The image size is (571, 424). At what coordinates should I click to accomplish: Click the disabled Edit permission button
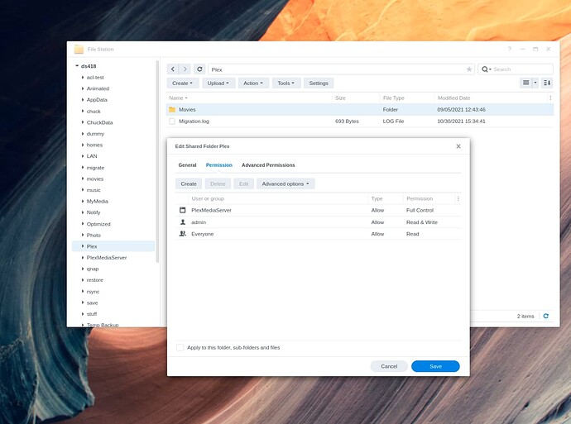(x=243, y=184)
